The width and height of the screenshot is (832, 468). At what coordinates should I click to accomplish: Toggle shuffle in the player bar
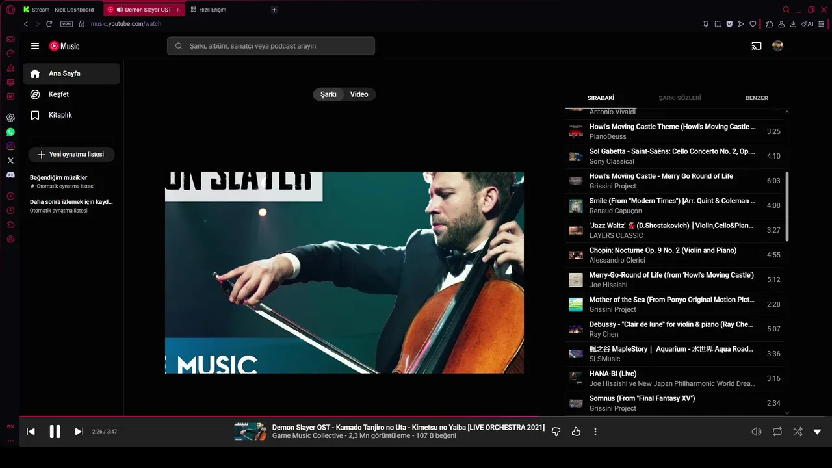point(798,432)
